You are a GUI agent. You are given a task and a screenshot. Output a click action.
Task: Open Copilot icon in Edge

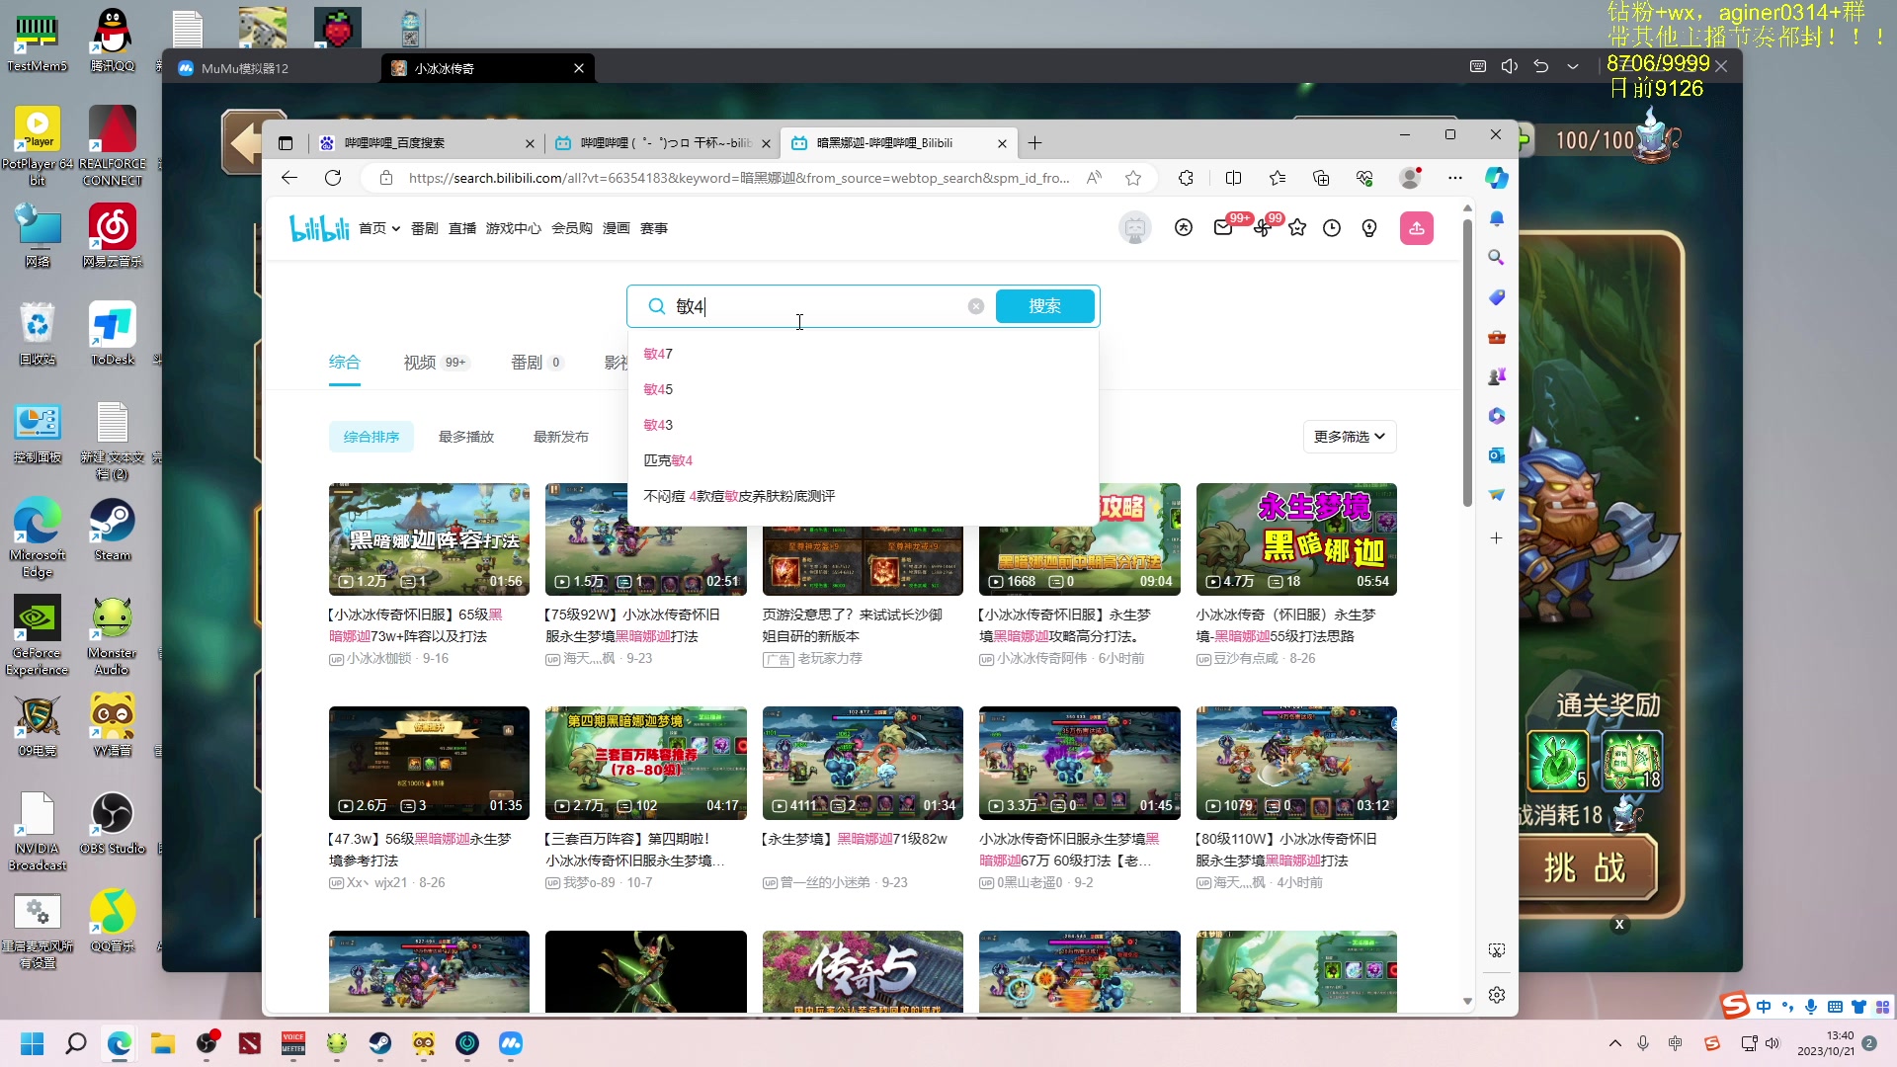pyautogui.click(x=1497, y=178)
